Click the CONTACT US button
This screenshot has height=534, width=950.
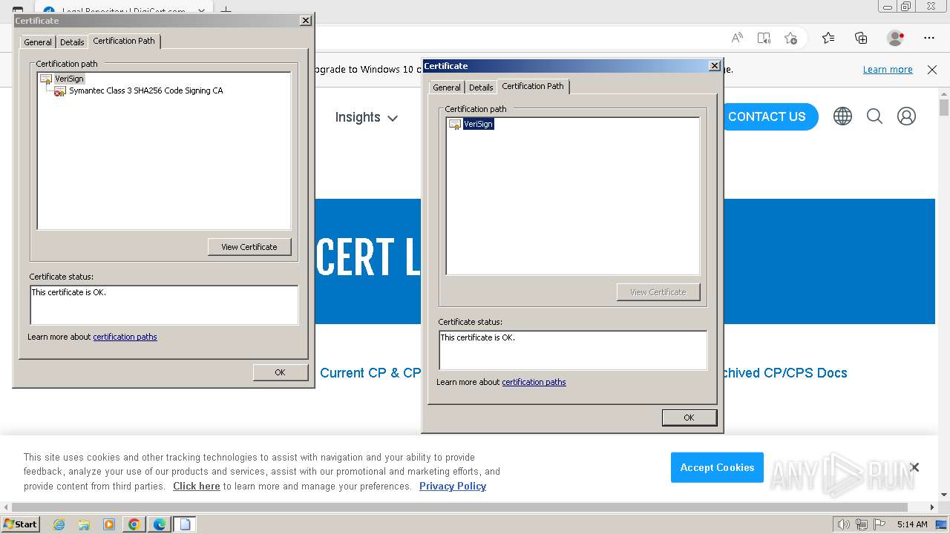click(x=767, y=116)
